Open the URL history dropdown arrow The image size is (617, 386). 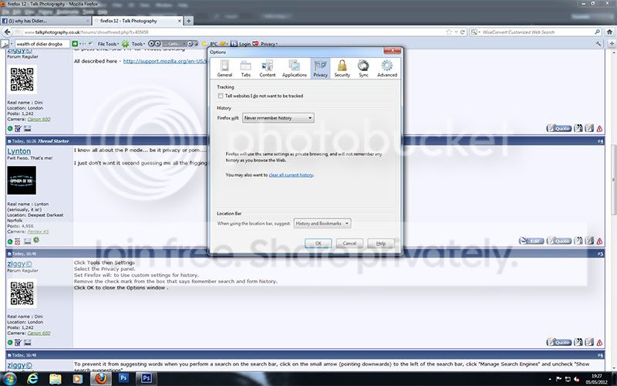456,32
